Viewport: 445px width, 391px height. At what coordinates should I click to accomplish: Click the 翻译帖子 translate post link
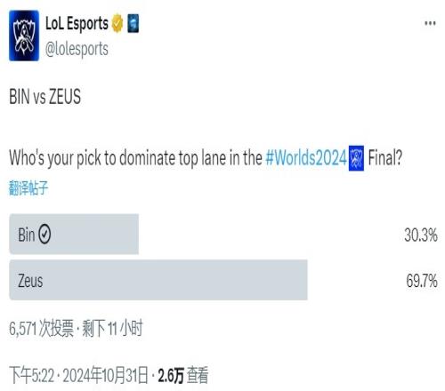[x=28, y=188]
